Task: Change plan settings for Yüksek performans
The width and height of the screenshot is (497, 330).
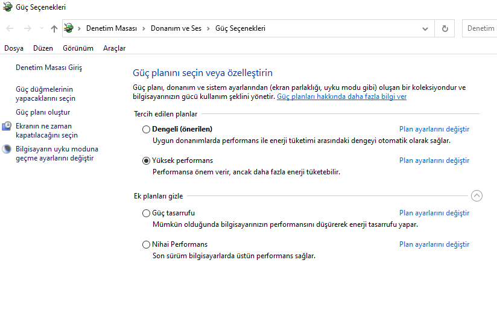Action: tap(434, 160)
